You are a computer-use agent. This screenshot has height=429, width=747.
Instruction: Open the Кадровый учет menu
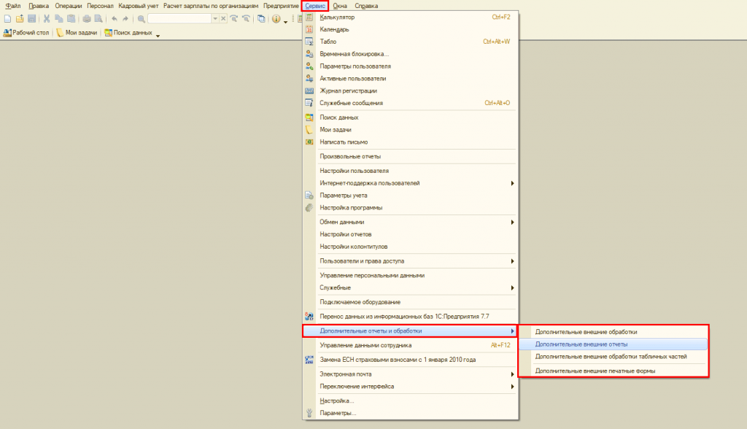pos(138,6)
